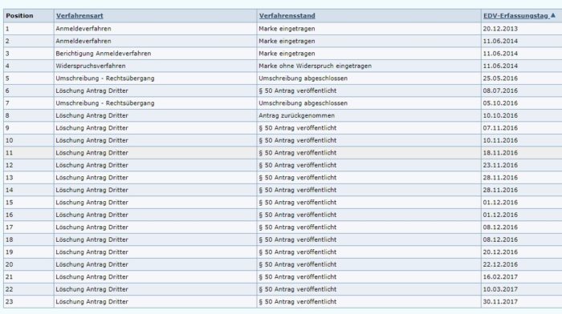The width and height of the screenshot is (562, 314).
Task: Click 'Umschreibung abgeschlossen' dated 25.05.2016
Action: (303, 78)
